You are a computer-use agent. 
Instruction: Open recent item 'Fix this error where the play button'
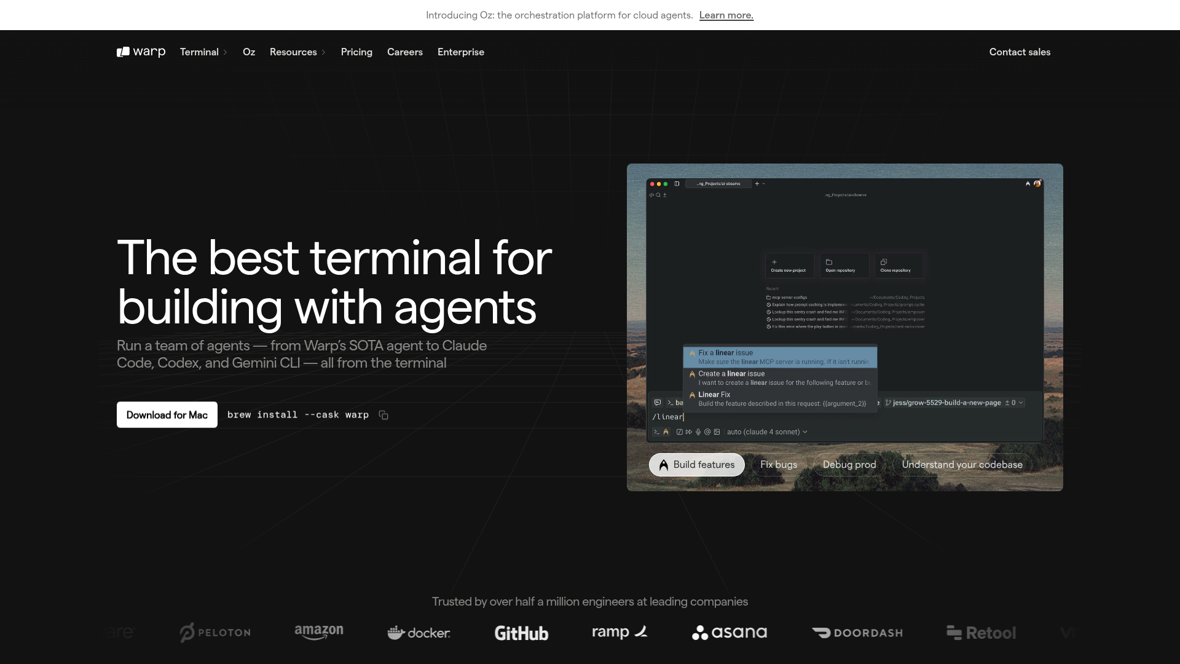pos(845,327)
